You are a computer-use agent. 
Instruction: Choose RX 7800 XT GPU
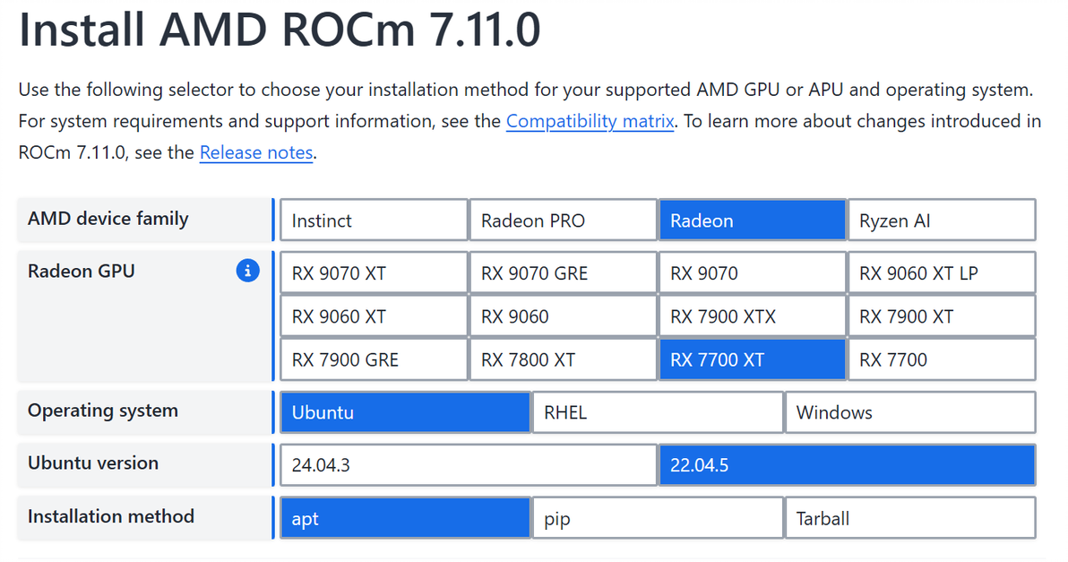(x=563, y=359)
